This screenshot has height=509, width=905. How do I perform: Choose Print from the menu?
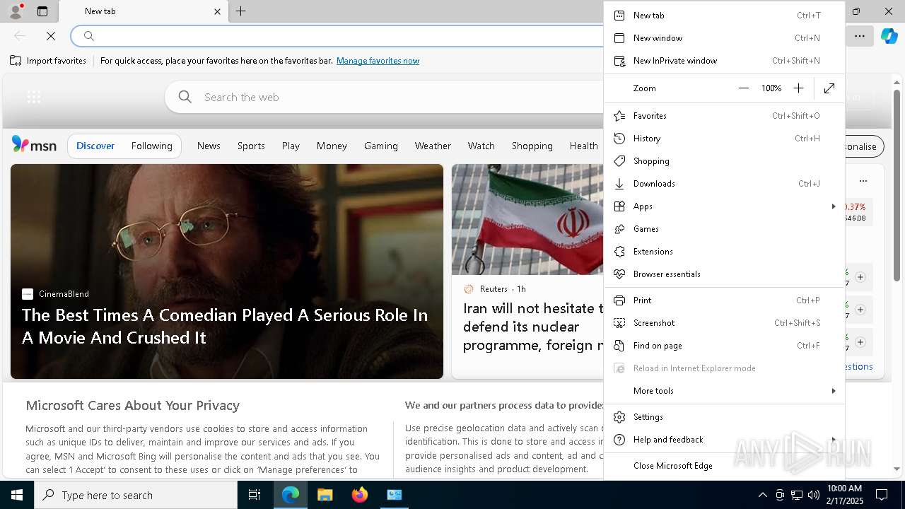click(x=724, y=300)
